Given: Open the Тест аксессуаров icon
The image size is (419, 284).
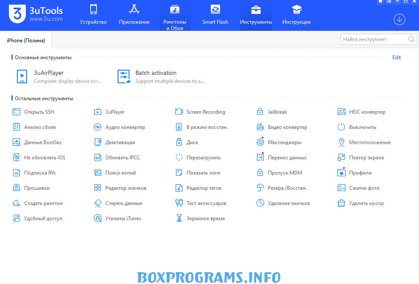Looking at the screenshot, I should tap(179, 203).
